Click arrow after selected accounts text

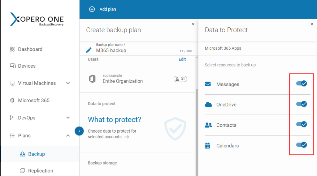[127, 137]
